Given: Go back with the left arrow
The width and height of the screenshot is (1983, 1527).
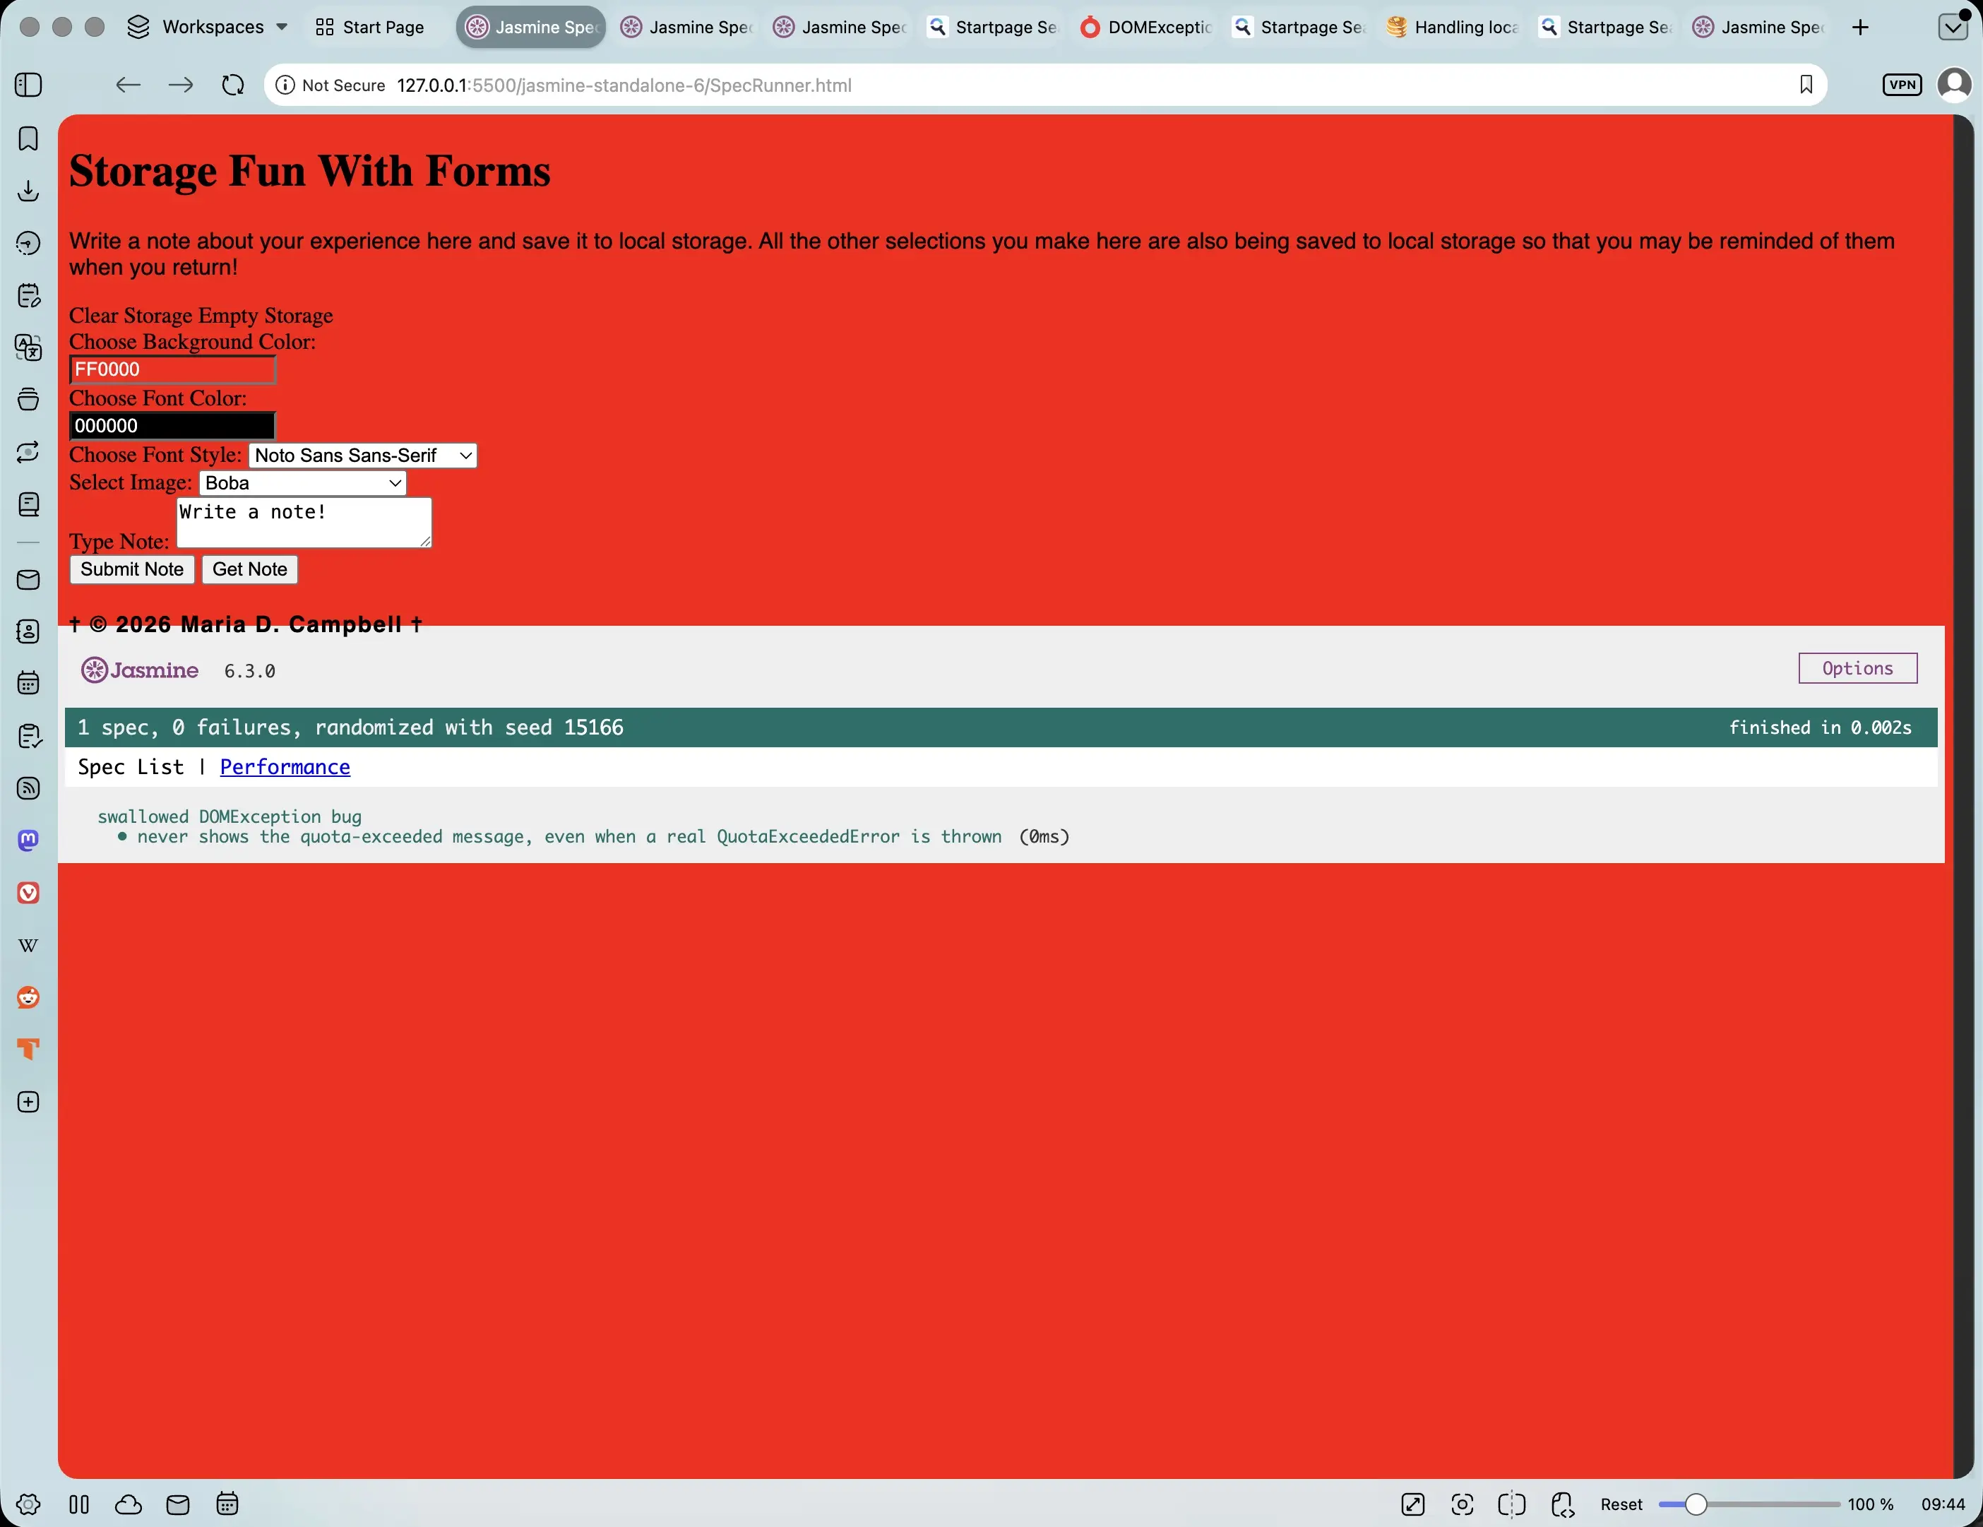Looking at the screenshot, I should tap(128, 85).
